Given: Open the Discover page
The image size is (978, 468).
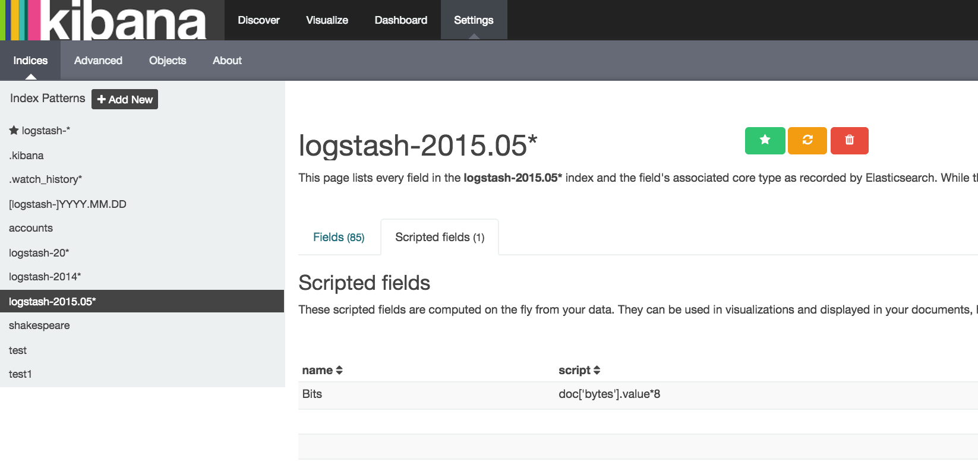Looking at the screenshot, I should [x=258, y=20].
